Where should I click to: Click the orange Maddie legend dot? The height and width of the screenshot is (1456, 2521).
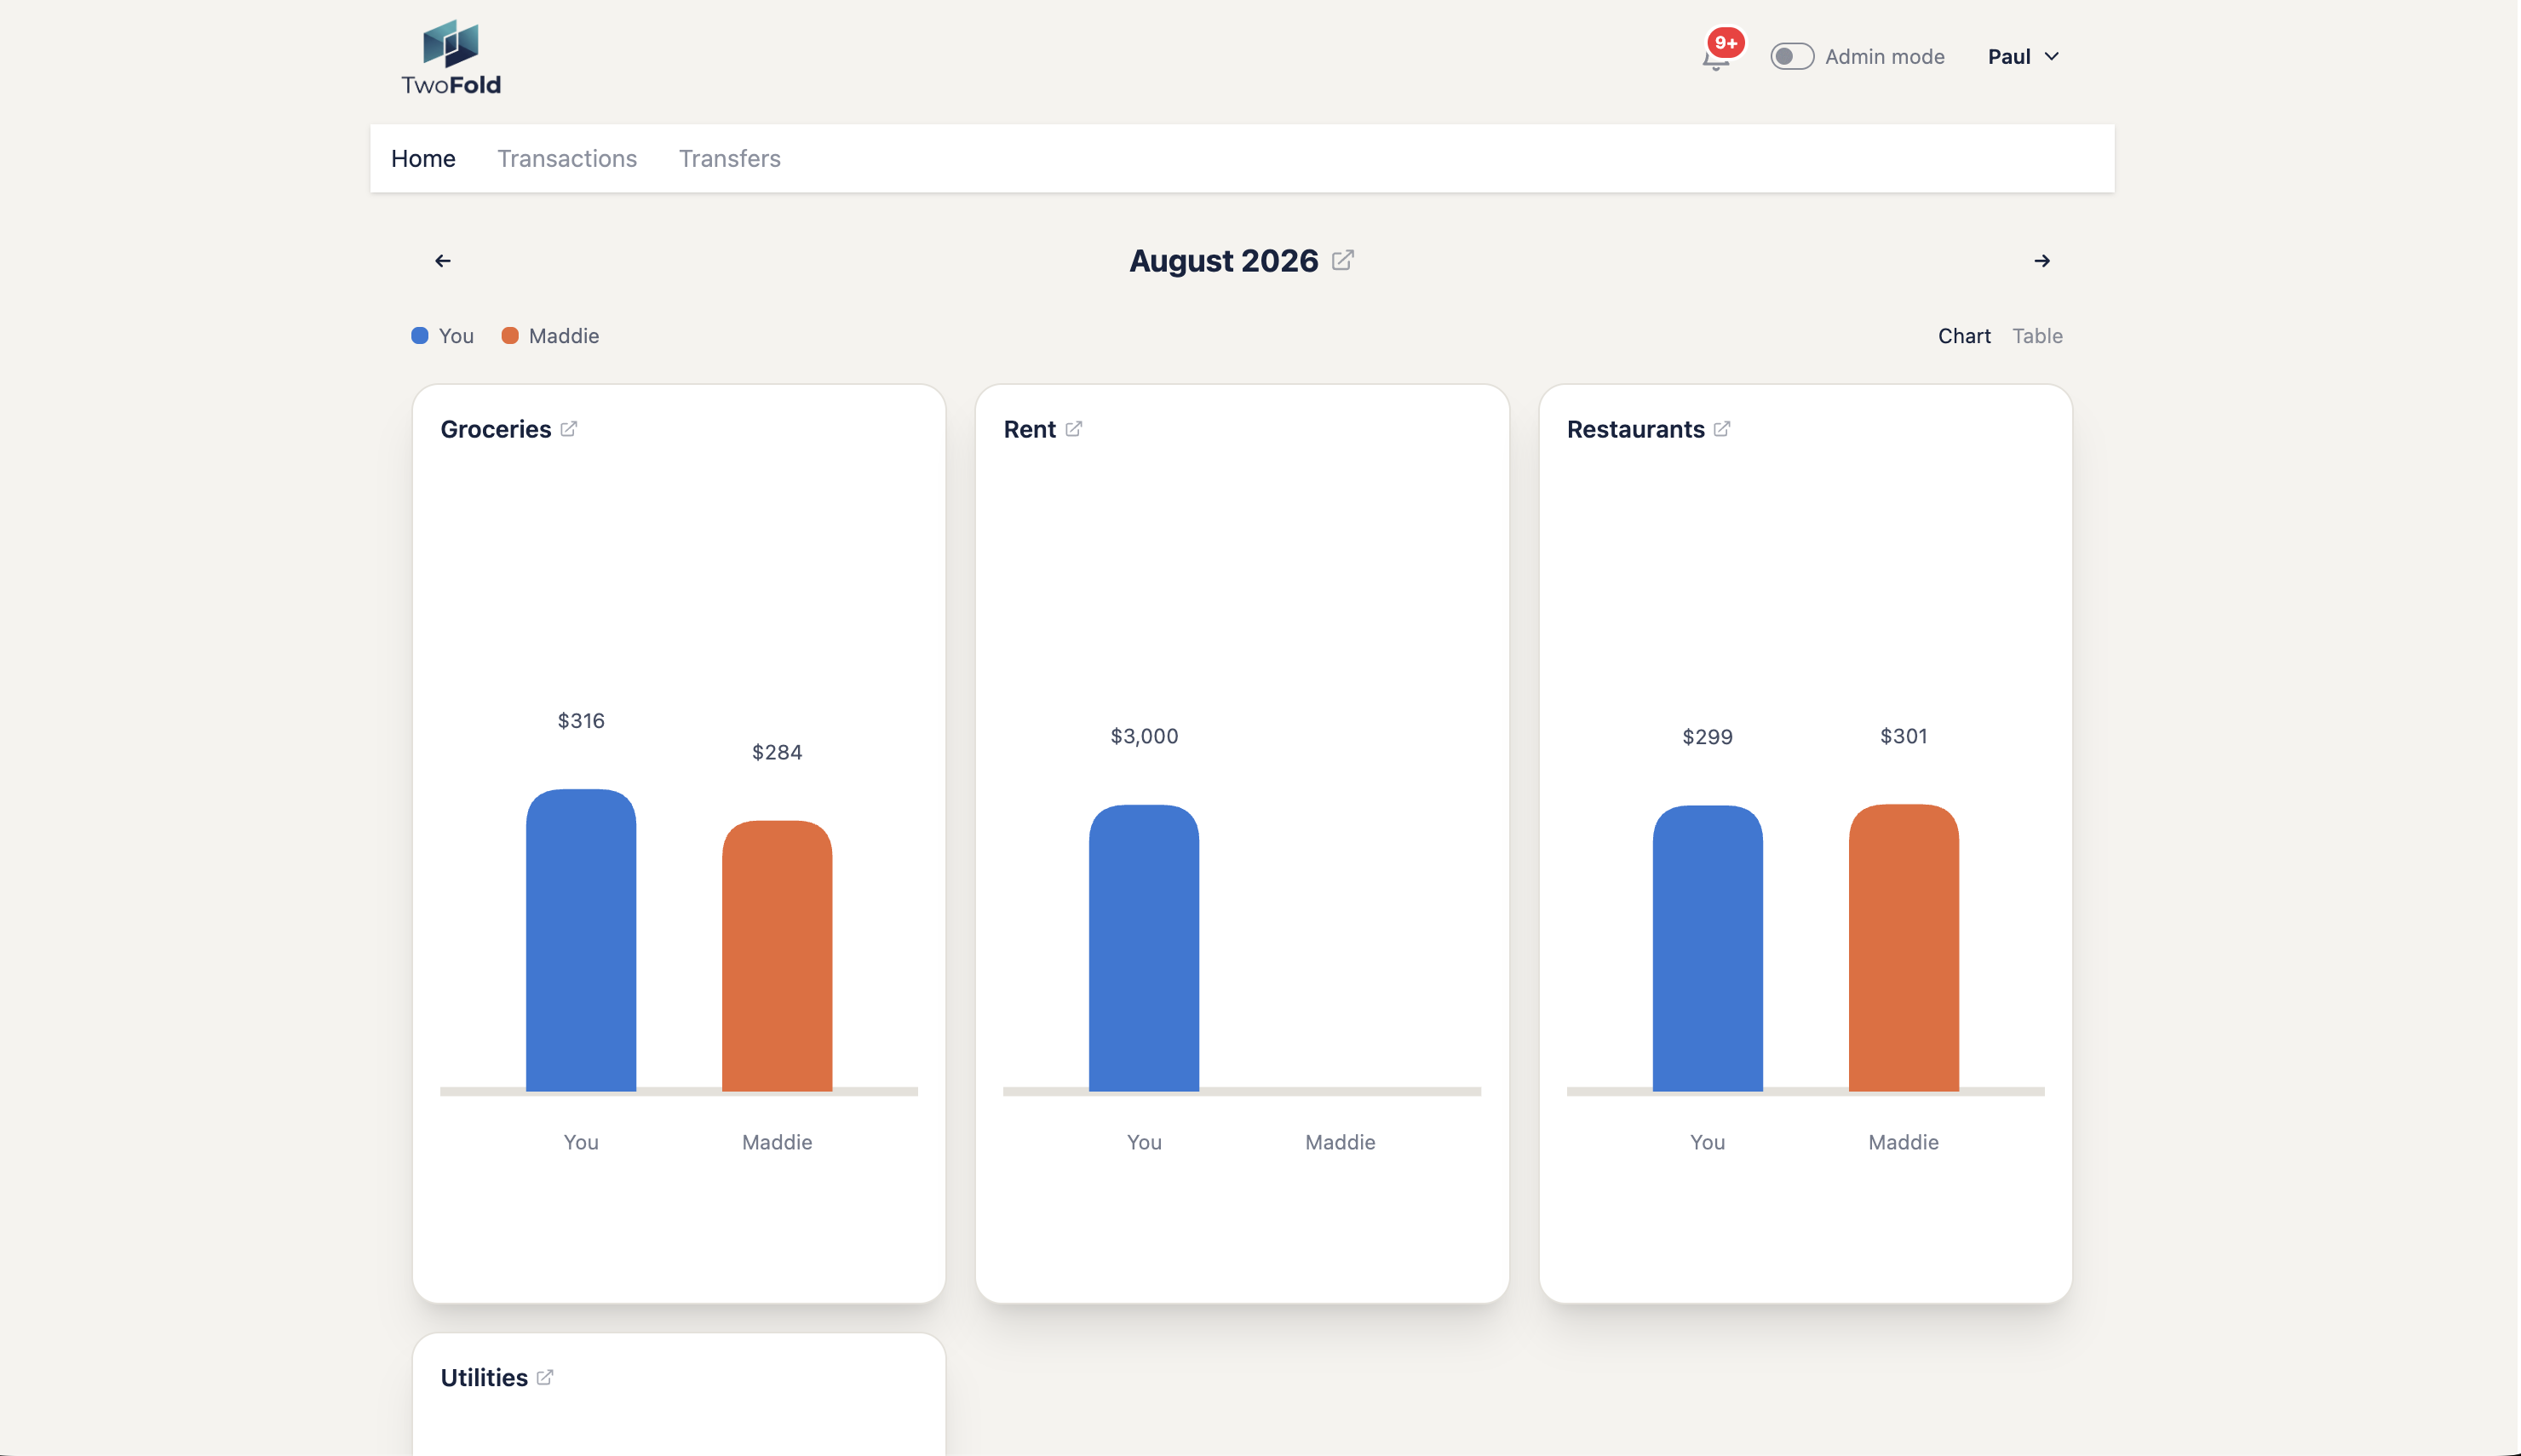pos(510,336)
